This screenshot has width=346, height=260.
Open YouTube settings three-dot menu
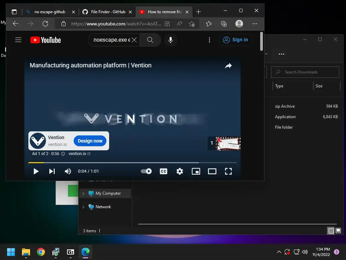click(209, 40)
